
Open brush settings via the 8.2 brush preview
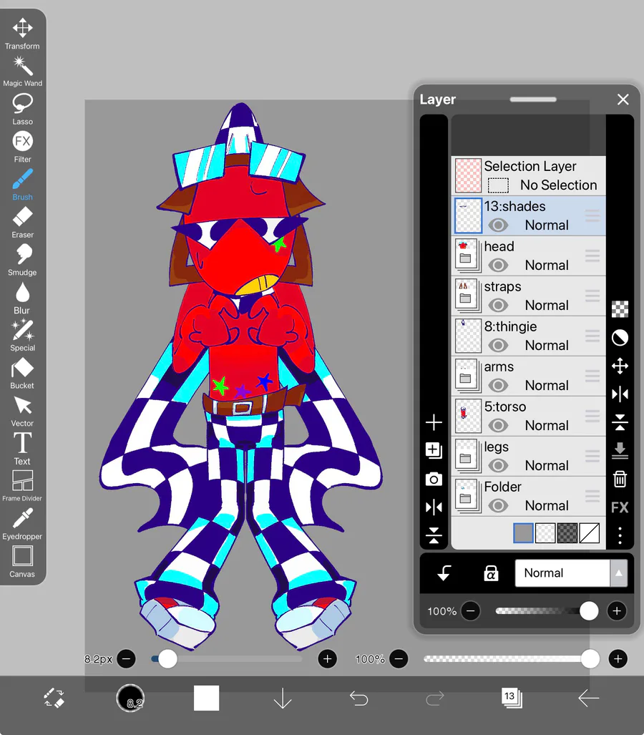point(130,698)
